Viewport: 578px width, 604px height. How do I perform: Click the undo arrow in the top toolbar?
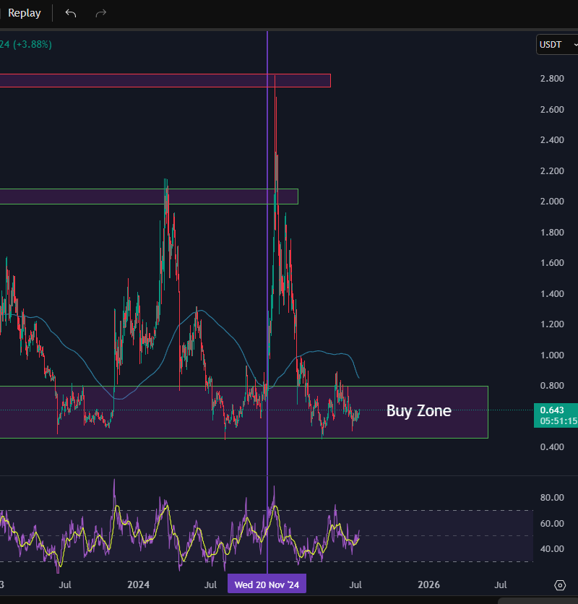pyautogui.click(x=70, y=13)
